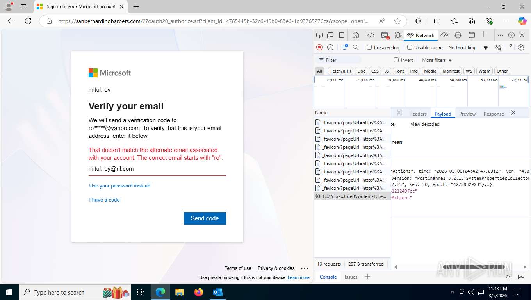Screen dimensions: 531x300
Task: Toggle device emulation in DevTools
Action: [x=330, y=35]
